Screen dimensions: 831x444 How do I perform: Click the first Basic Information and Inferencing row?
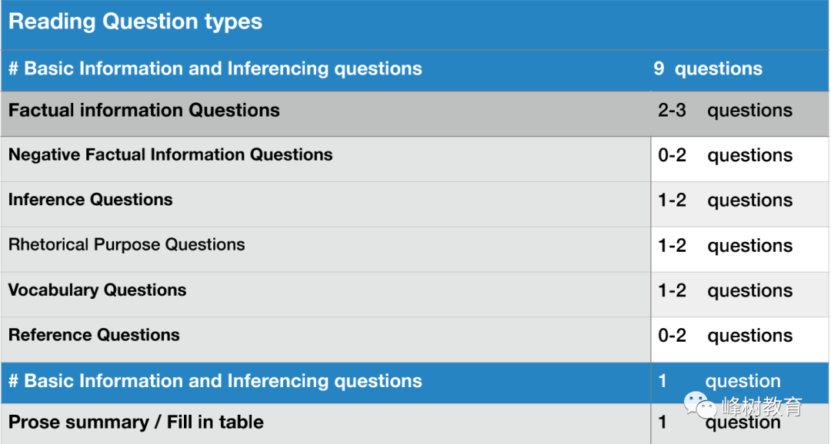(x=415, y=71)
